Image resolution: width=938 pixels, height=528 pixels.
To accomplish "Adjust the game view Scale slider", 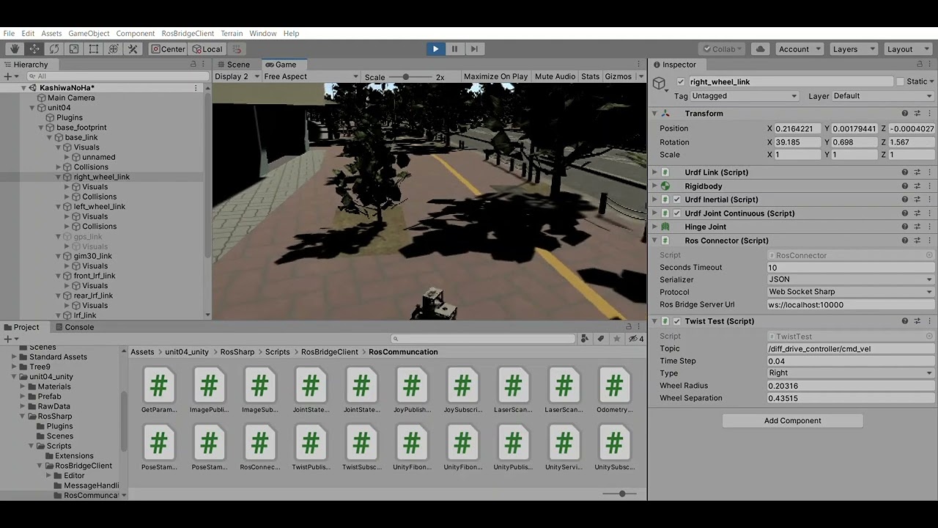I will [x=406, y=76].
